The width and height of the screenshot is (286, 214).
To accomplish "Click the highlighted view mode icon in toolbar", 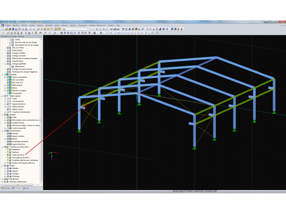I will coord(136,29).
